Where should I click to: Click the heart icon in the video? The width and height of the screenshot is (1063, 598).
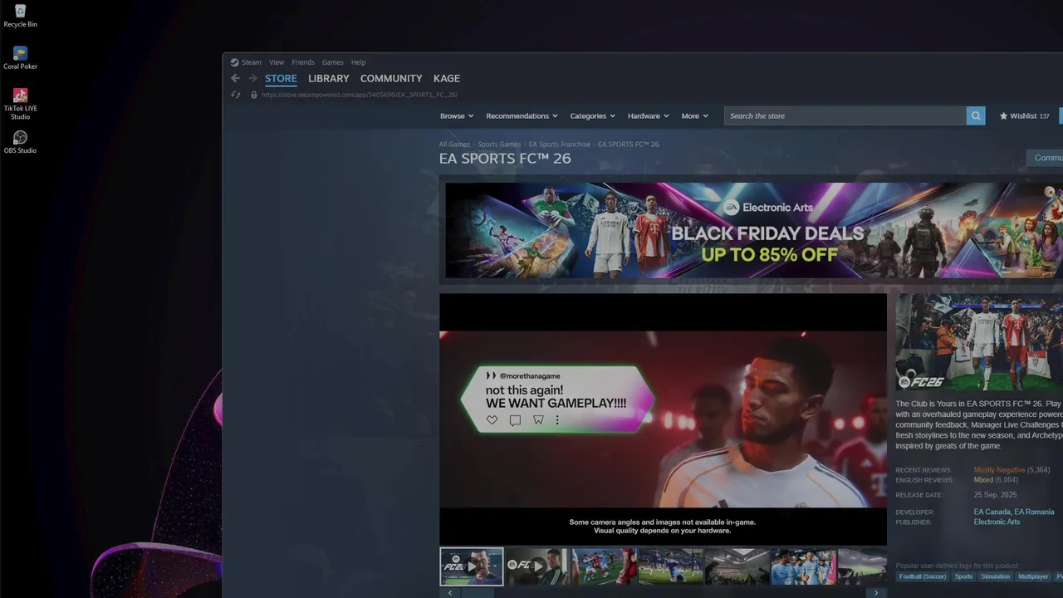click(492, 420)
